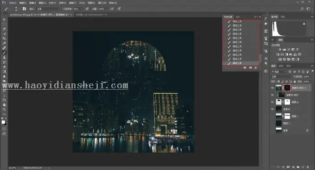Select the Rectangular Marquee tool
This screenshot has height=170, width=315.
[4, 24]
